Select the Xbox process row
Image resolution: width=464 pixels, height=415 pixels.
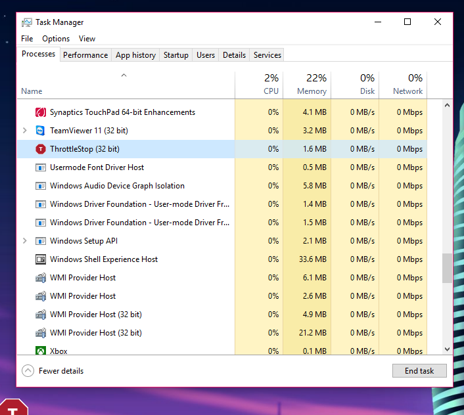(222, 351)
